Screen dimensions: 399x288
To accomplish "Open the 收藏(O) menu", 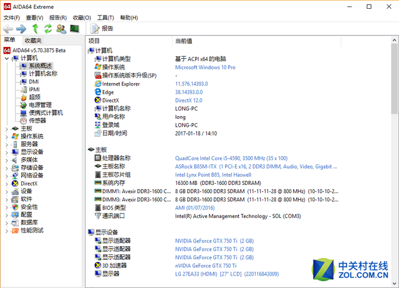I will 82,17.
